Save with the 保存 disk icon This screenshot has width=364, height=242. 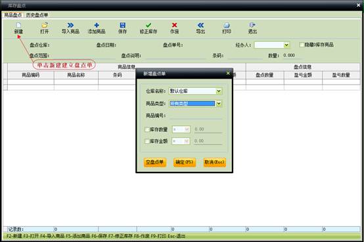click(123, 25)
